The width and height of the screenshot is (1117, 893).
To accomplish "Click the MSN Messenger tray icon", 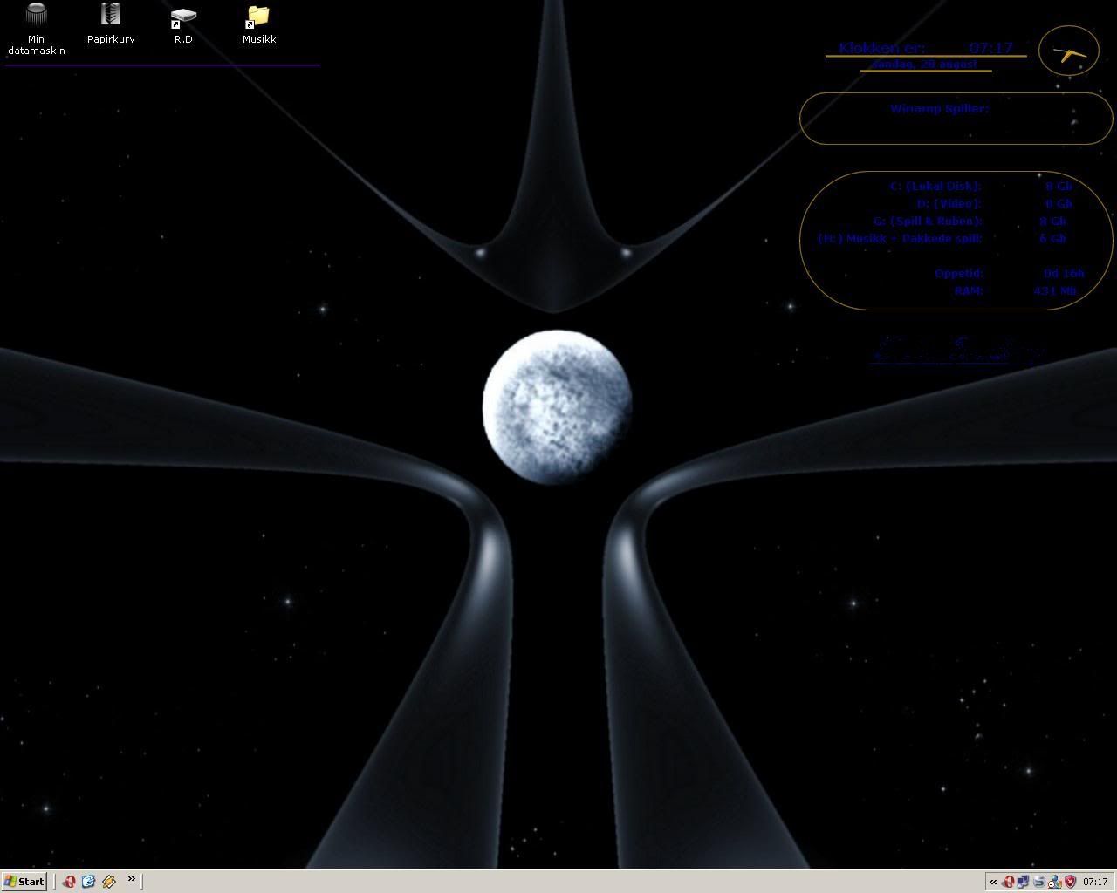I will pos(1054,882).
